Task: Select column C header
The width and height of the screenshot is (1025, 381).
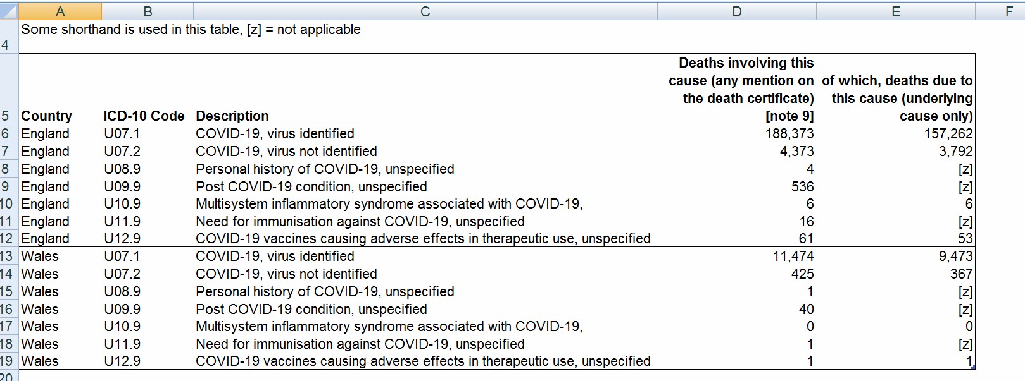Action: pyautogui.click(x=425, y=11)
